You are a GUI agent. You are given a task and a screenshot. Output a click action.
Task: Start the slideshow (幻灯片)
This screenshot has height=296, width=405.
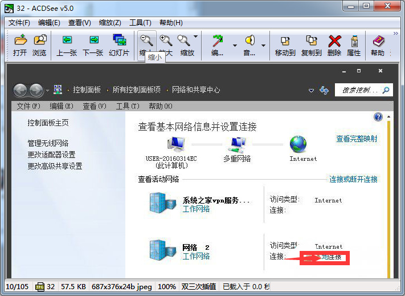119,40
